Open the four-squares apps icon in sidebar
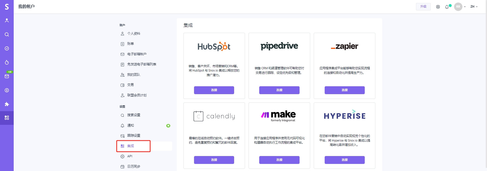The height and width of the screenshot is (171, 487). [7, 118]
